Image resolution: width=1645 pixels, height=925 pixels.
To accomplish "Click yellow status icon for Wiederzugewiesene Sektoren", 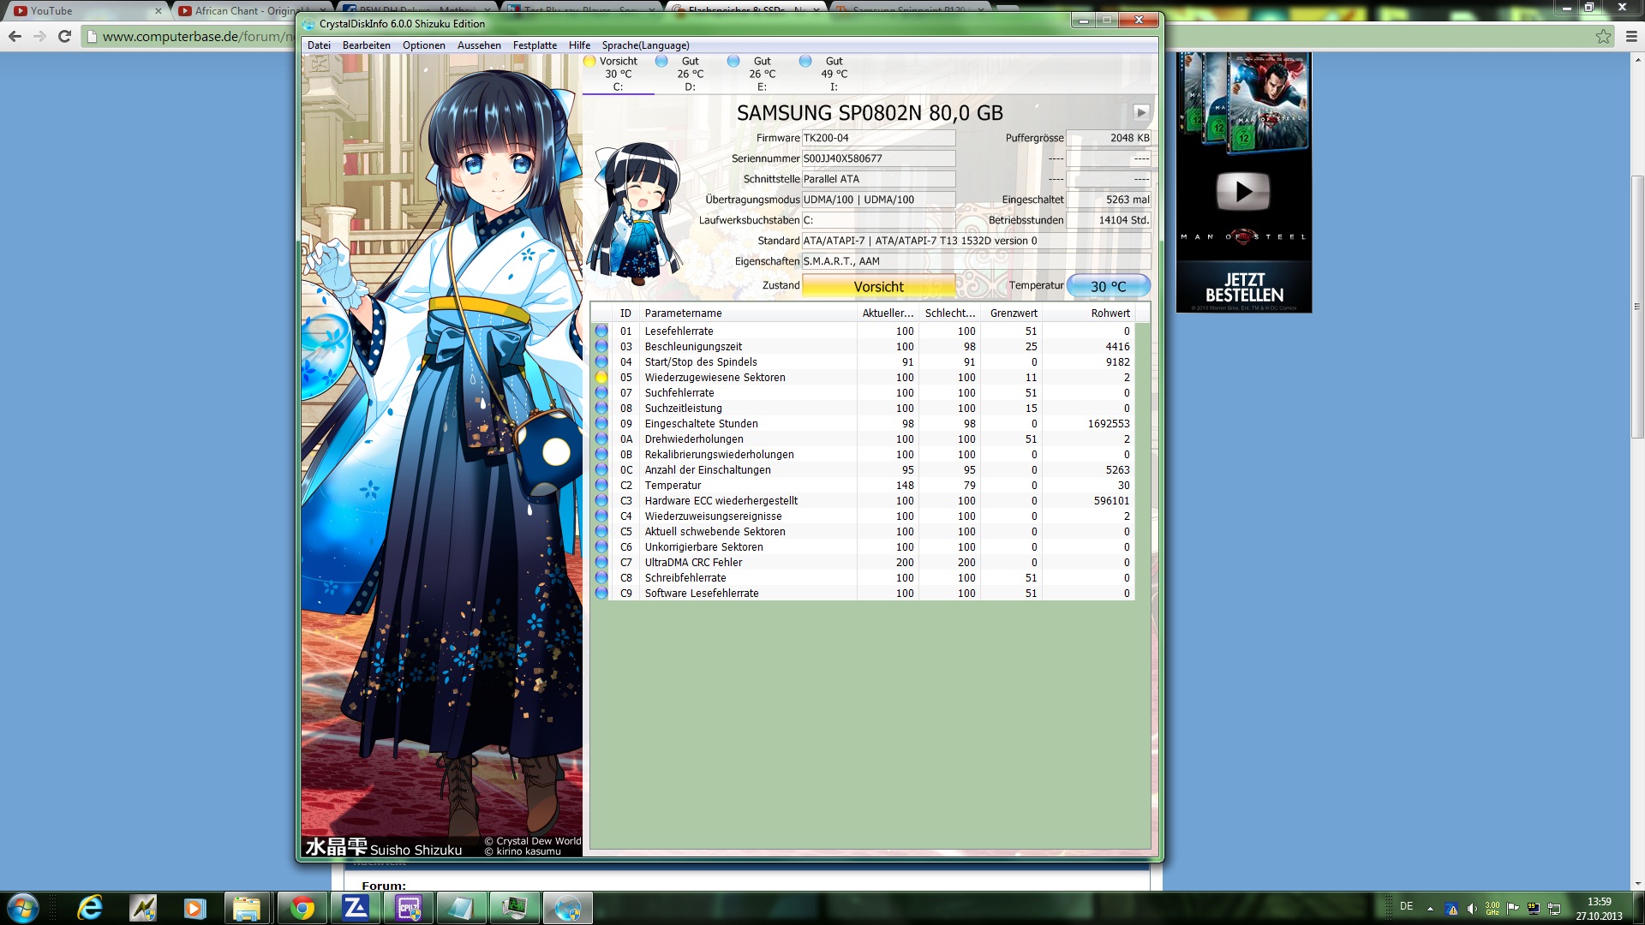I will coord(601,378).
